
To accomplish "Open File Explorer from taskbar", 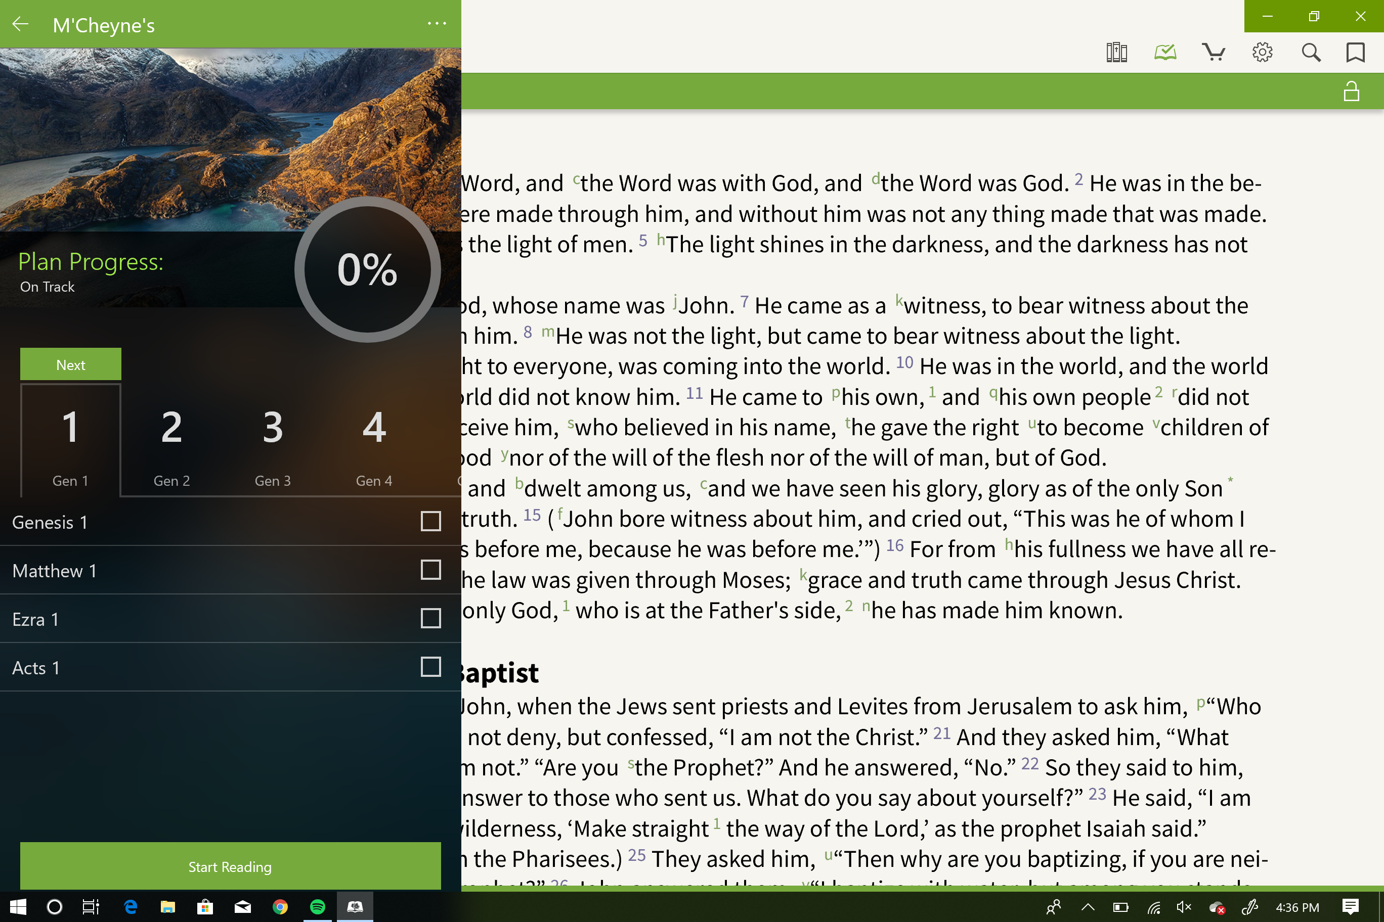I will [168, 907].
